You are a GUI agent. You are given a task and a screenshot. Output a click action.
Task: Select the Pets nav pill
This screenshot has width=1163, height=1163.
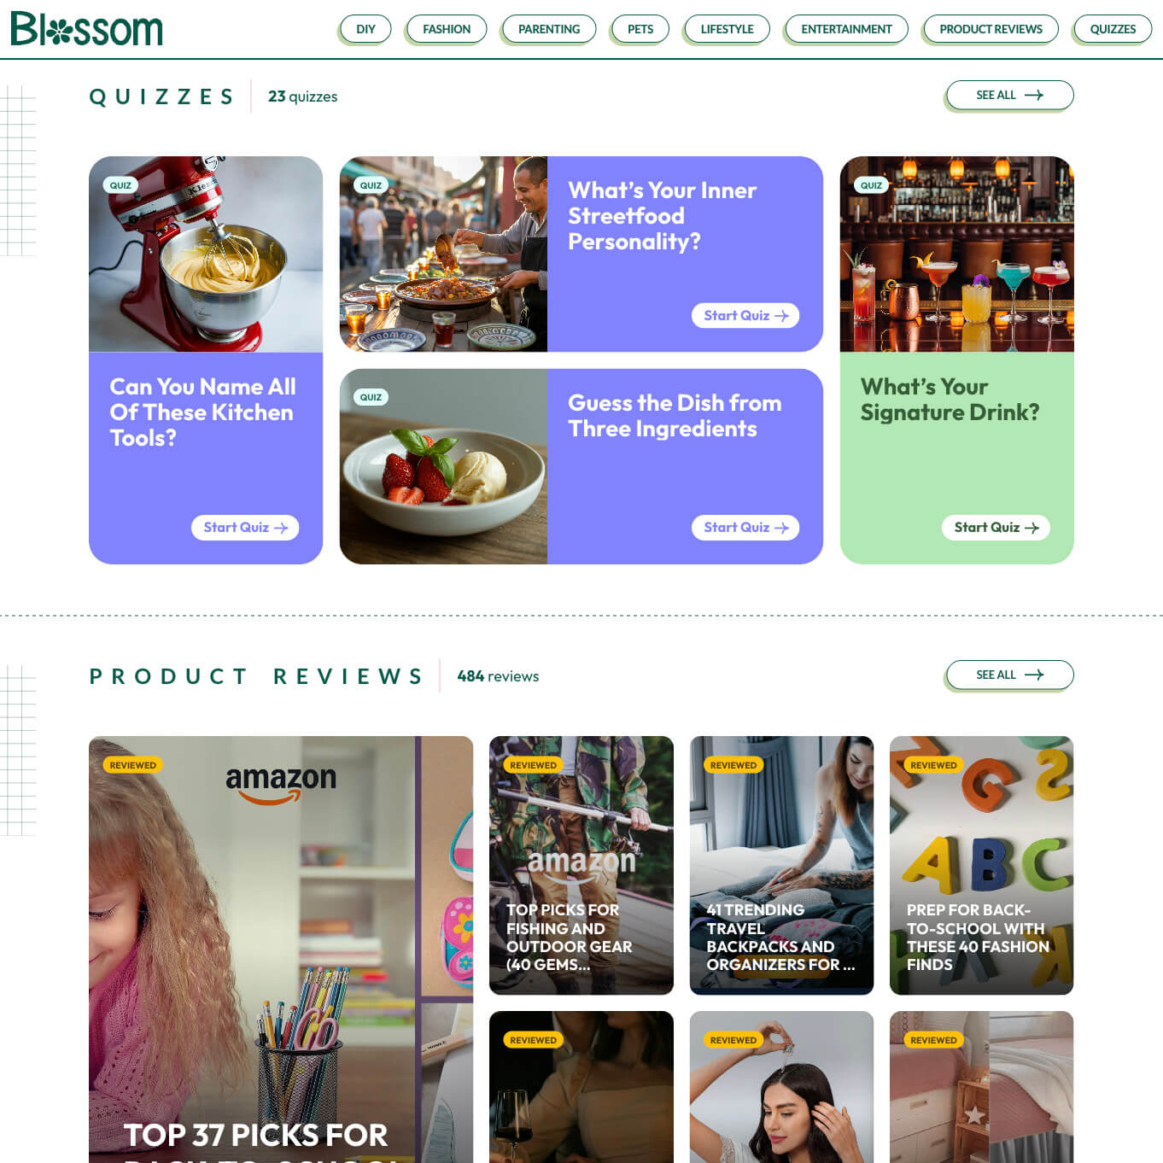click(640, 29)
